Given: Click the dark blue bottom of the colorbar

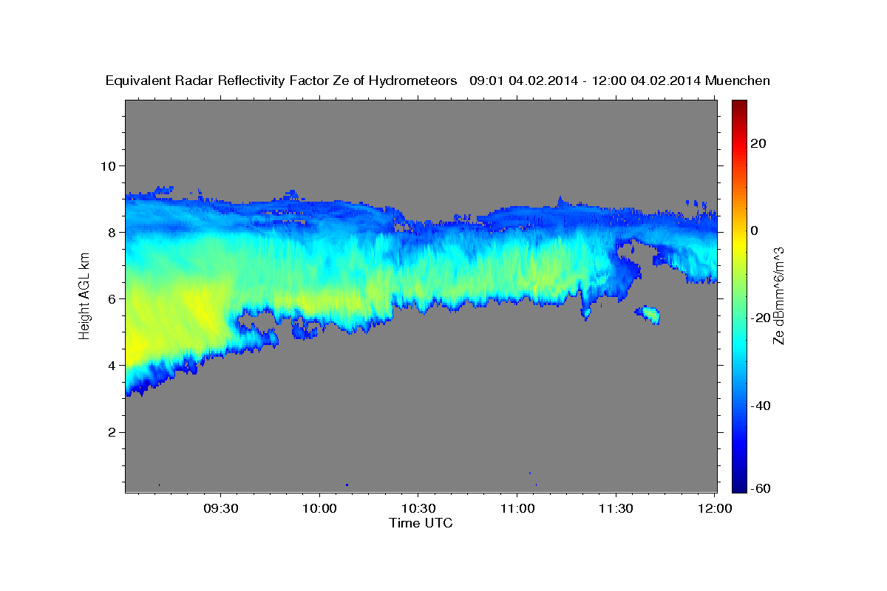Looking at the screenshot, I should [740, 484].
